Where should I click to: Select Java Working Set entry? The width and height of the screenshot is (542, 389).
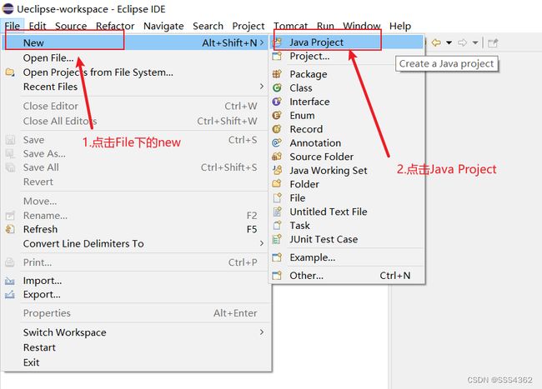point(348,170)
